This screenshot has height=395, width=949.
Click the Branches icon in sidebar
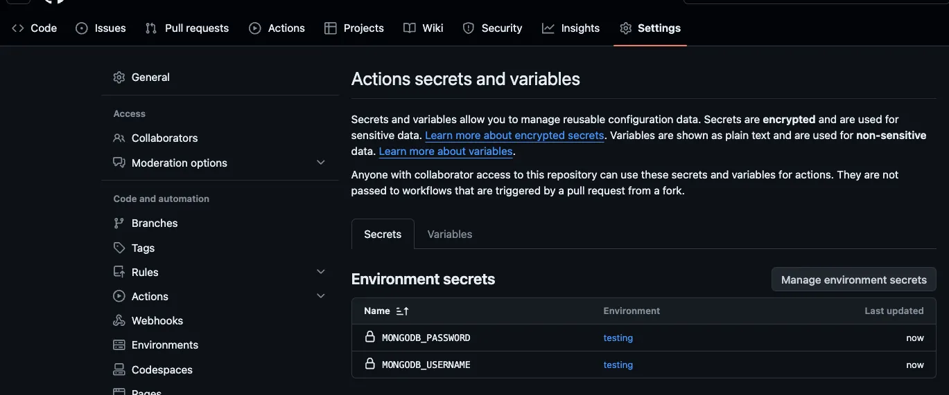[119, 223]
